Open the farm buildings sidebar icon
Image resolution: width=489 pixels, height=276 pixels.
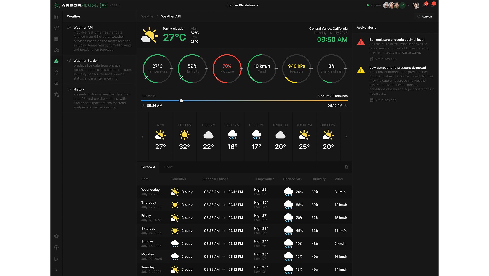click(x=56, y=28)
